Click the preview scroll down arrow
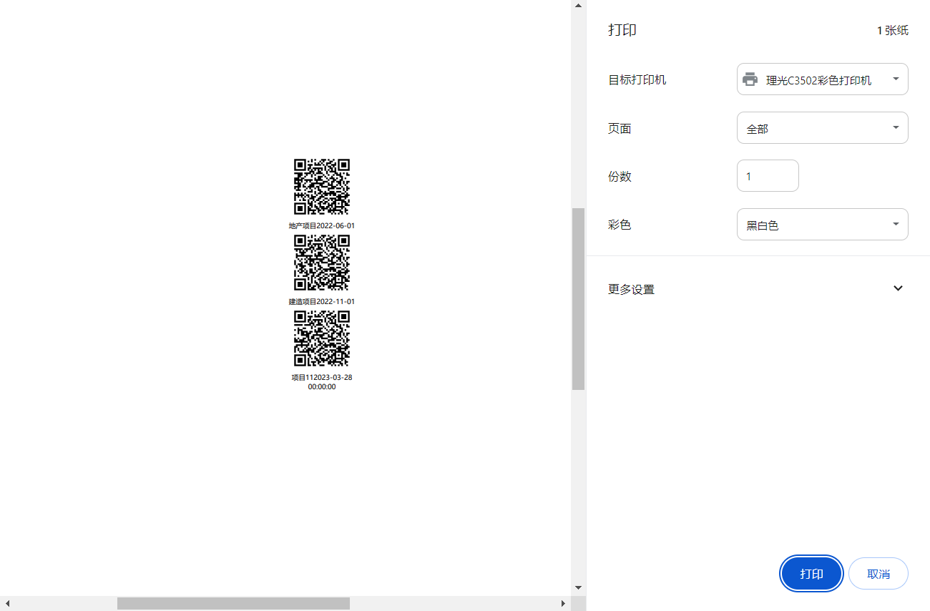The width and height of the screenshot is (930, 611). point(579,588)
